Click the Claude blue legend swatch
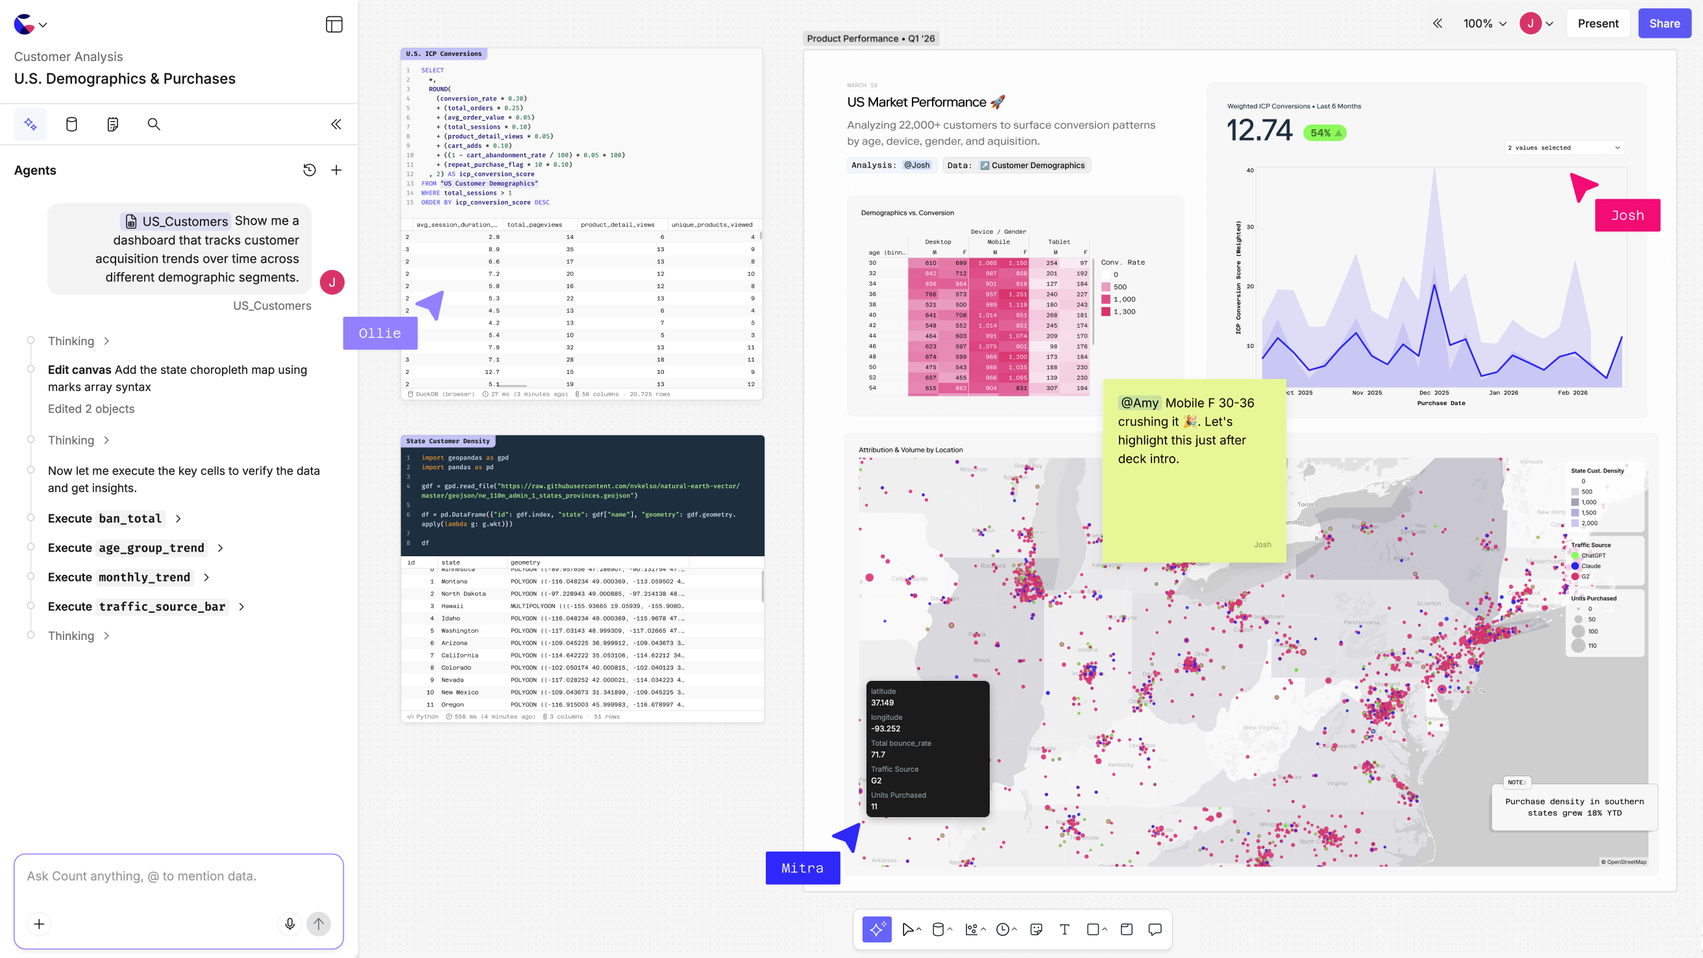1703x958 pixels. (1575, 566)
